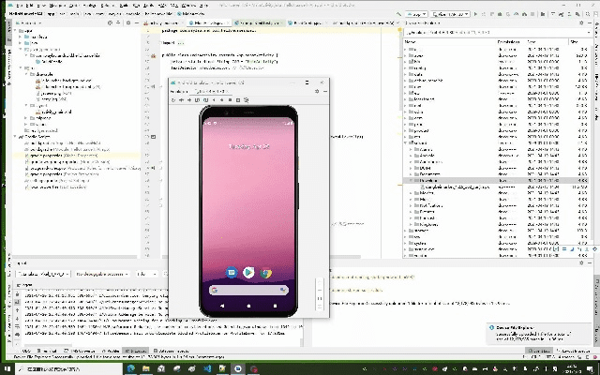The height and width of the screenshot is (375, 600).
Task: Open the Logcat process selector dropdown
Action: (x=103, y=274)
